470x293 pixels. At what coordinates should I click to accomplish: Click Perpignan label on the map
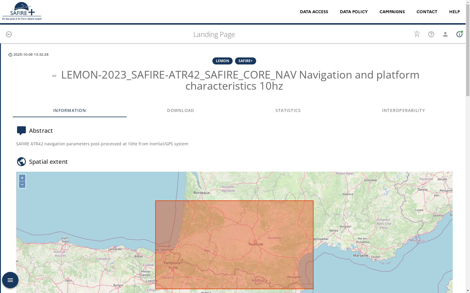point(294,277)
